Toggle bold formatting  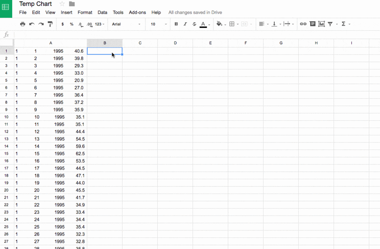coord(176,24)
